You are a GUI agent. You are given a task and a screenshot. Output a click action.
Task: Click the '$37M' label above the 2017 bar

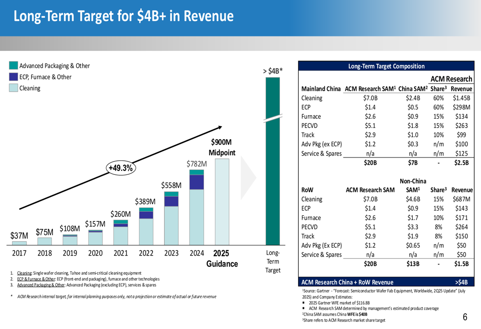pos(19,235)
